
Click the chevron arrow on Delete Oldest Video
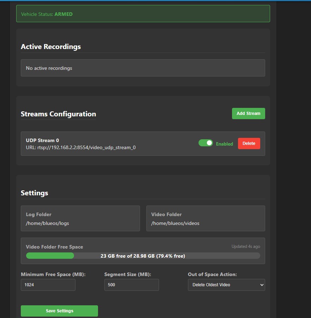[262, 285]
